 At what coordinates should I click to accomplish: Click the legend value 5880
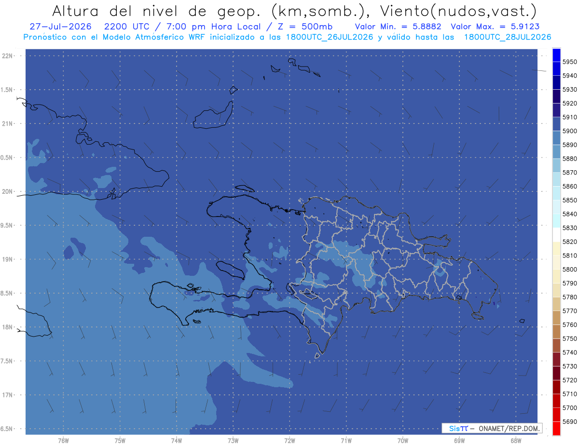[x=570, y=158]
